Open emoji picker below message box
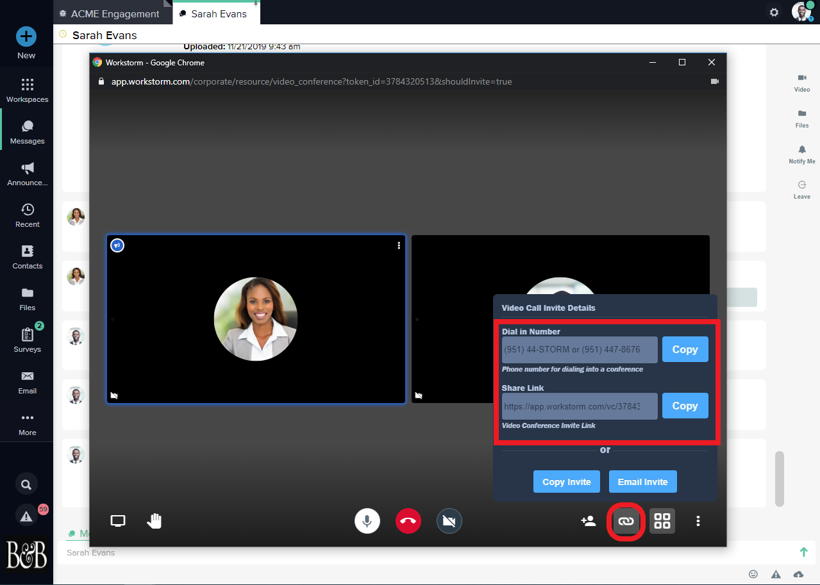This screenshot has width=820, height=585. [753, 574]
